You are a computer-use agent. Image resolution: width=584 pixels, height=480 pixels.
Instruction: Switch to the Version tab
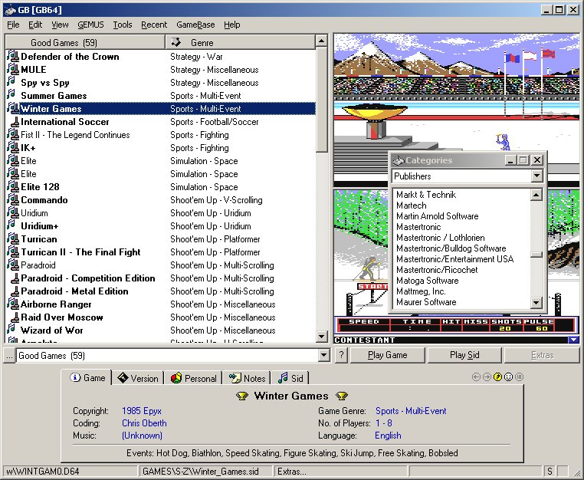[x=138, y=378]
